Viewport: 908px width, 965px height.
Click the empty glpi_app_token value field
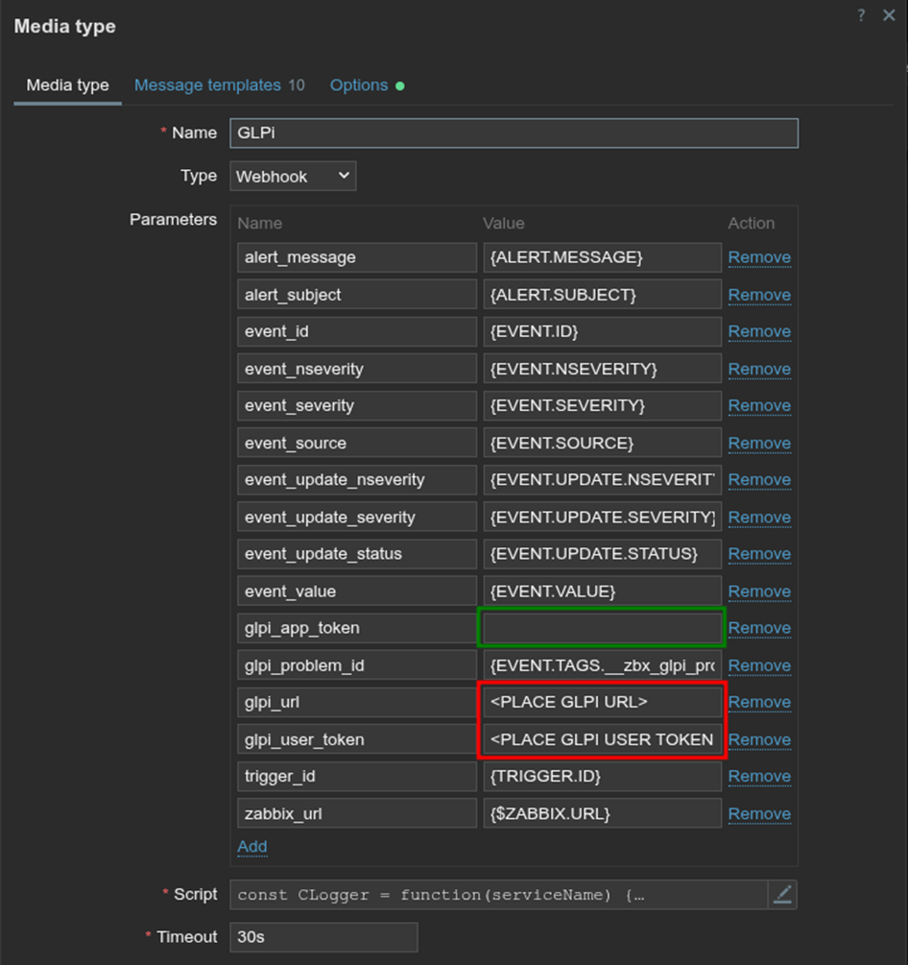tap(602, 628)
